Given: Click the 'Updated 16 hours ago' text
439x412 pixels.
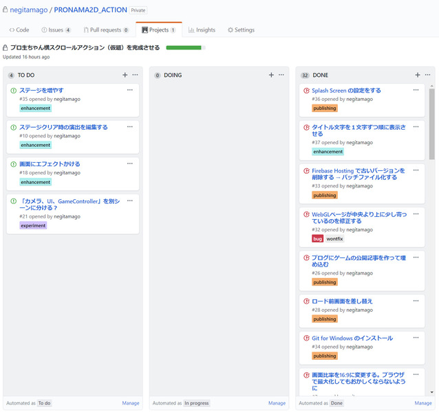Looking at the screenshot, I should [26, 57].
